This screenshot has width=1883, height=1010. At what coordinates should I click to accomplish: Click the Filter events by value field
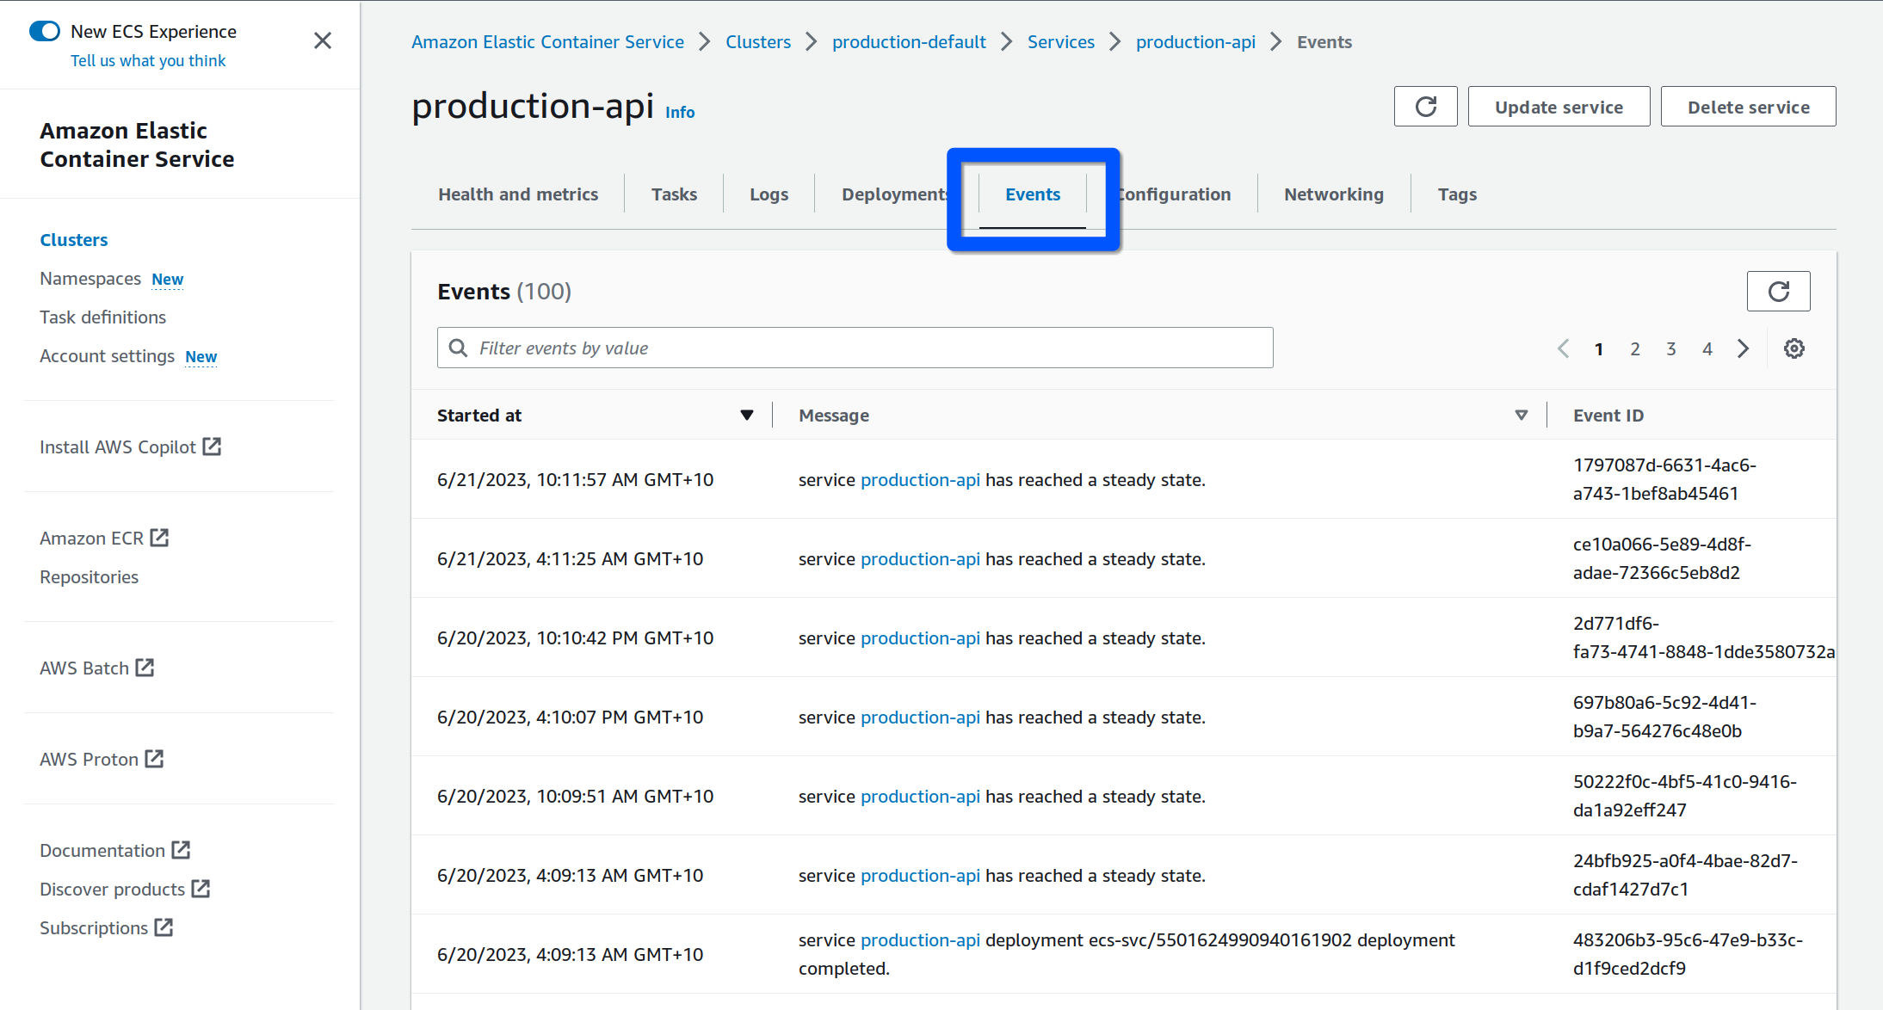click(x=855, y=348)
